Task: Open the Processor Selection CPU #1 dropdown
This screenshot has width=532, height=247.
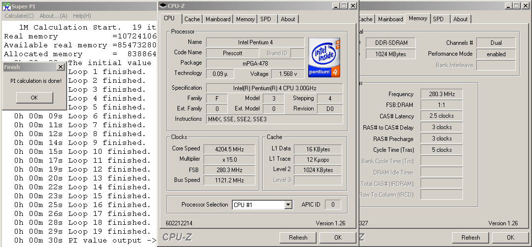Action: 262,205
